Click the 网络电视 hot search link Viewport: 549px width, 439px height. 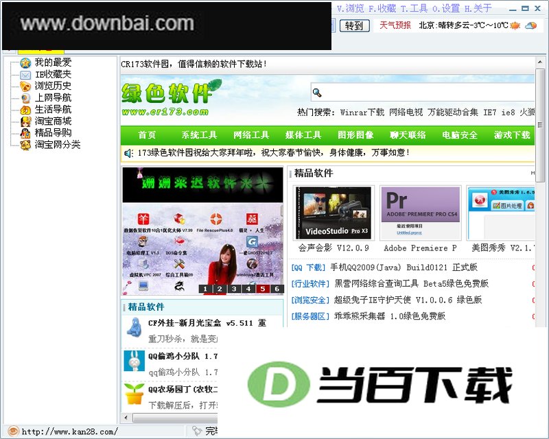[x=406, y=112]
